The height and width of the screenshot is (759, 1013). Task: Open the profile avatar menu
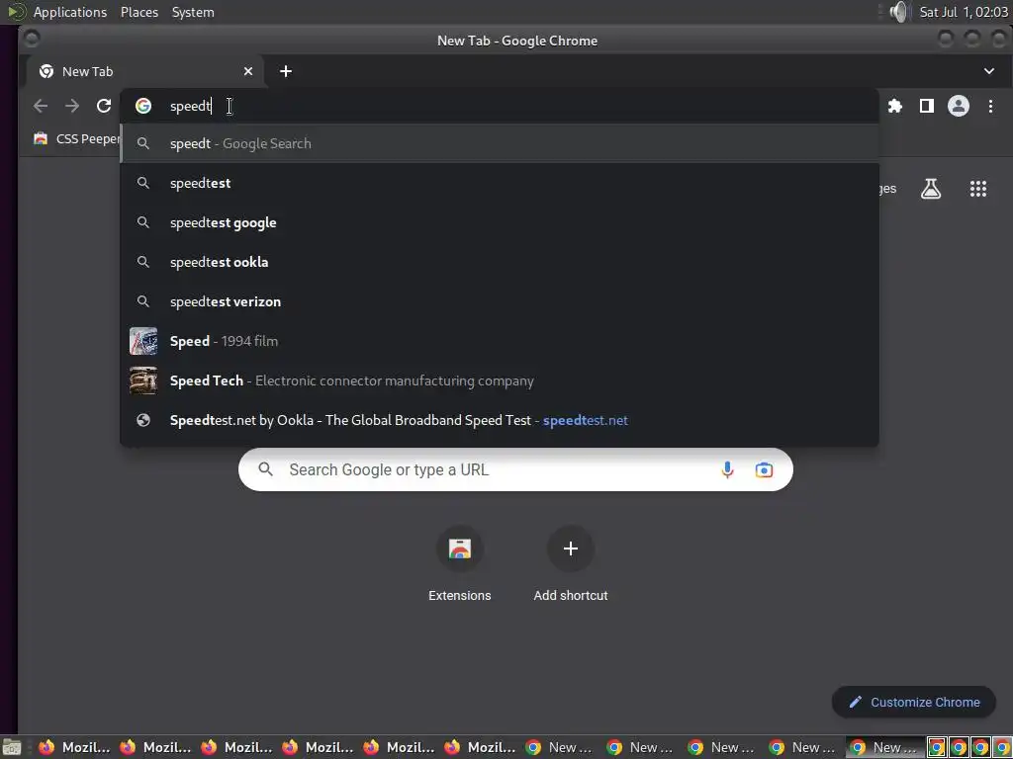pyautogui.click(x=958, y=106)
